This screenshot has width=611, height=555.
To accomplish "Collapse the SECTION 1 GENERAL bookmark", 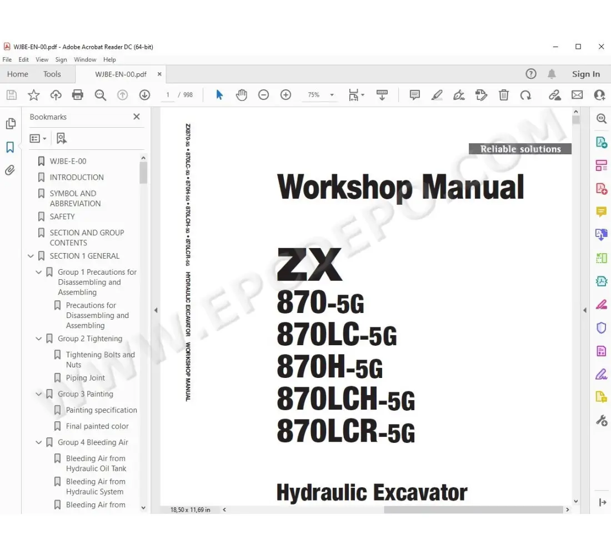I will (31, 256).
